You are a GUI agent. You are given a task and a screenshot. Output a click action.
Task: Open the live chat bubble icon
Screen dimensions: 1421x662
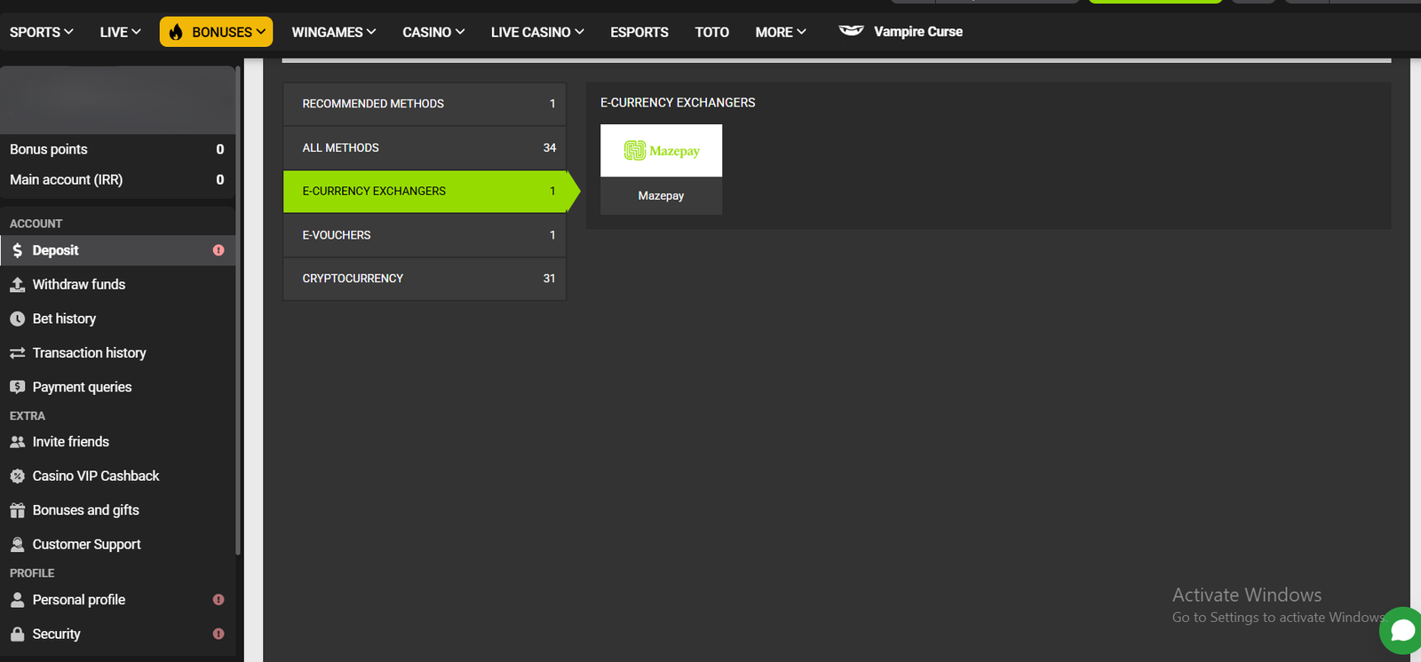1402,630
